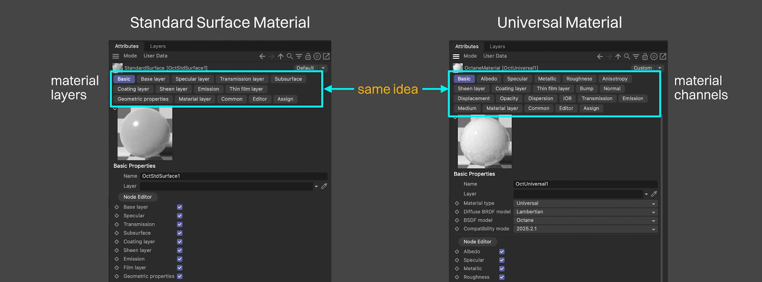Click search icon in Standard Surface attributes

[290, 56]
